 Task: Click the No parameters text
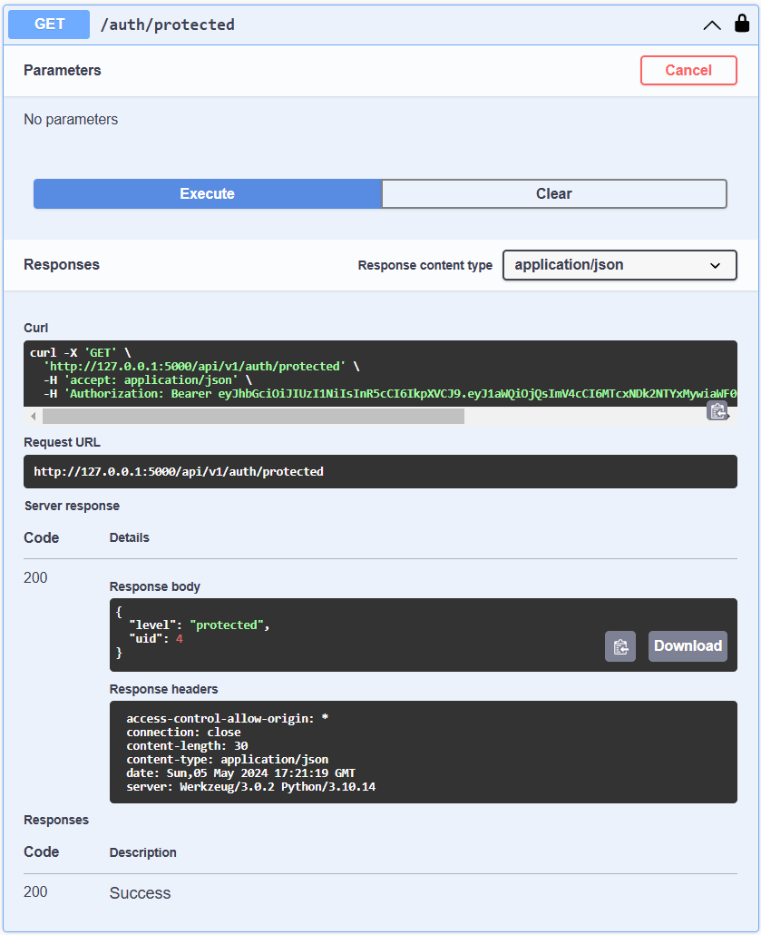pyautogui.click(x=71, y=119)
